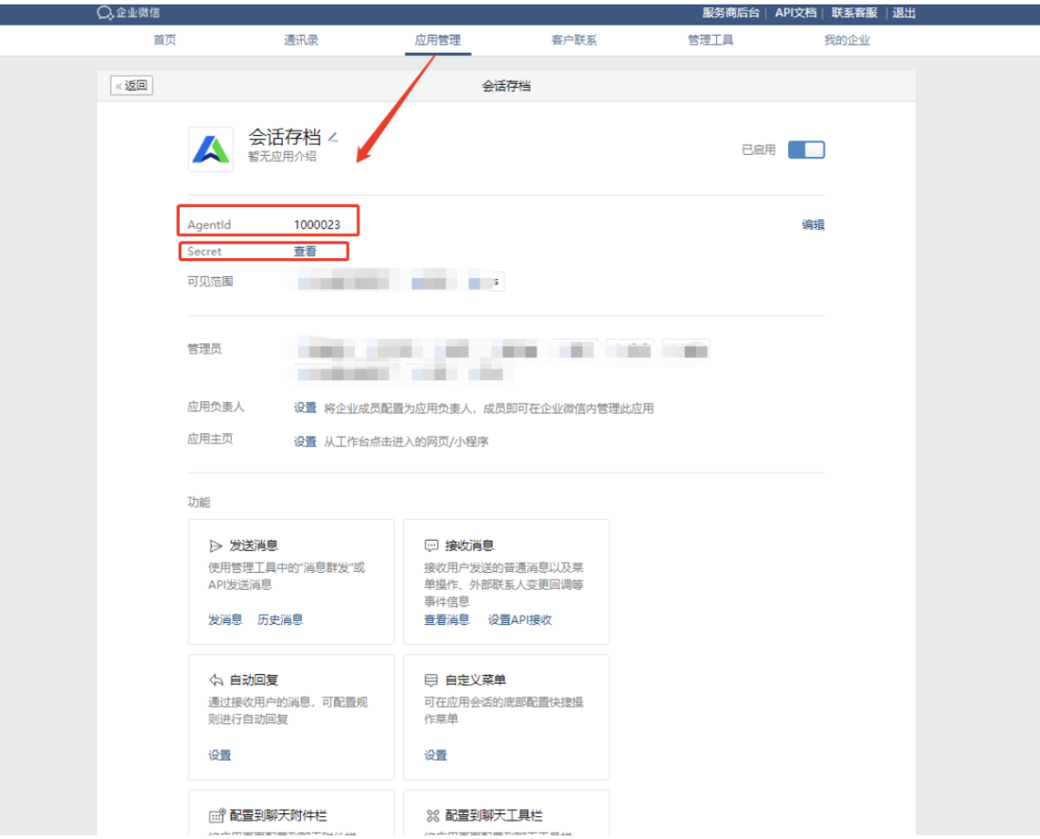Click the 发消息 link
The width and height of the screenshot is (1040, 839).
[x=225, y=619]
